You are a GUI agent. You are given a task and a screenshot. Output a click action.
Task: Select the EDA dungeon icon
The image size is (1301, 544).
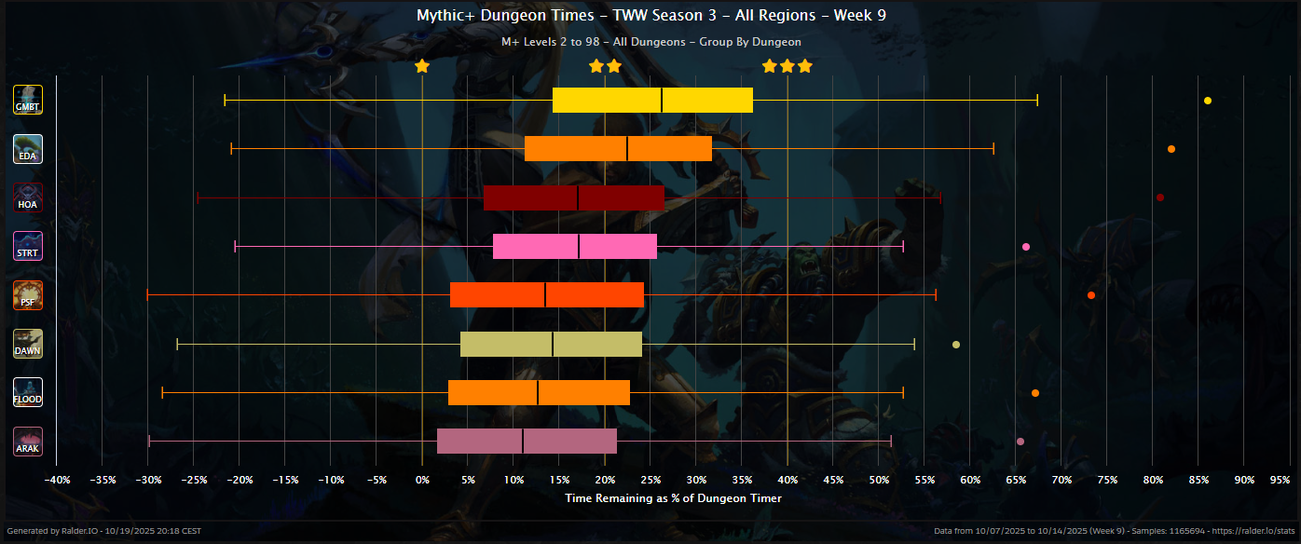[28, 149]
